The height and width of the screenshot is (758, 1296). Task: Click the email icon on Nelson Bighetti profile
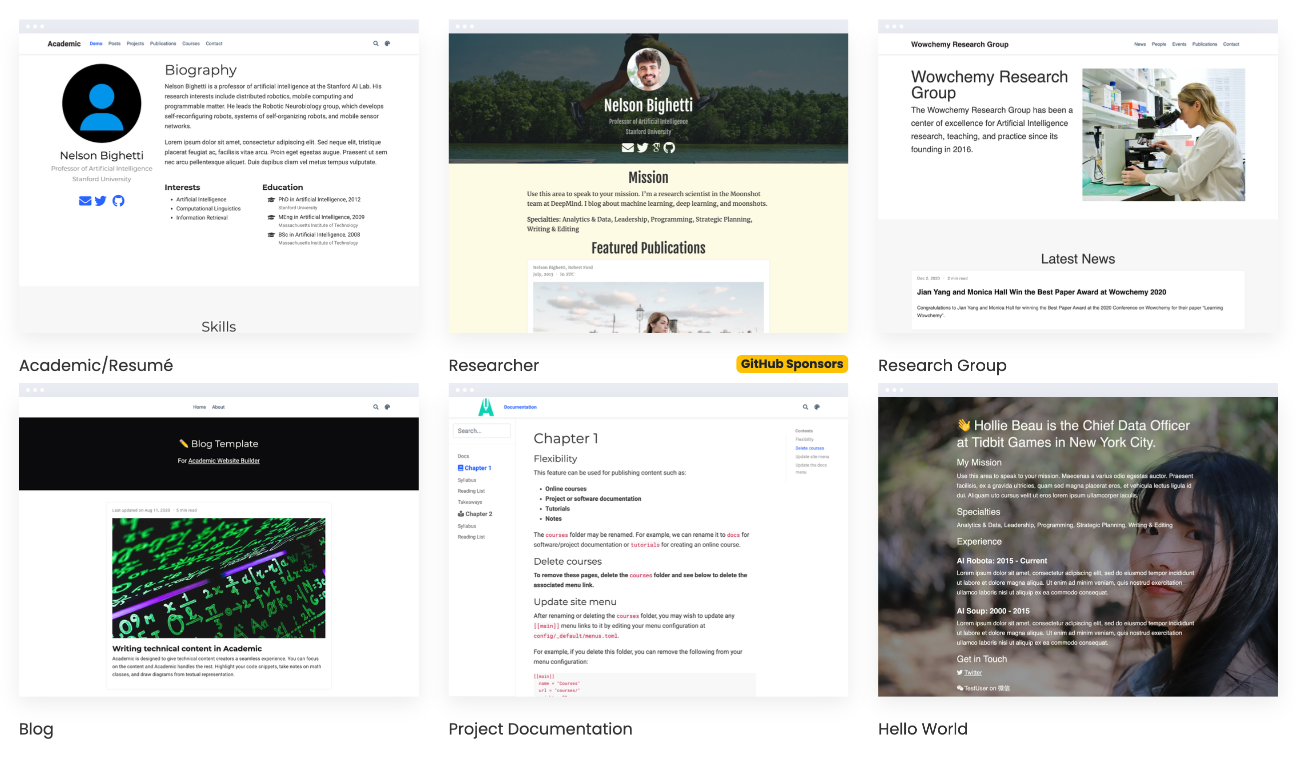[86, 200]
